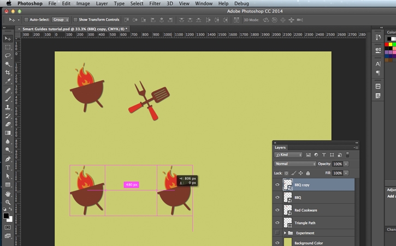Screen dimensions: 396x246
Task: Pick the Crop tool
Action: pos(8,73)
